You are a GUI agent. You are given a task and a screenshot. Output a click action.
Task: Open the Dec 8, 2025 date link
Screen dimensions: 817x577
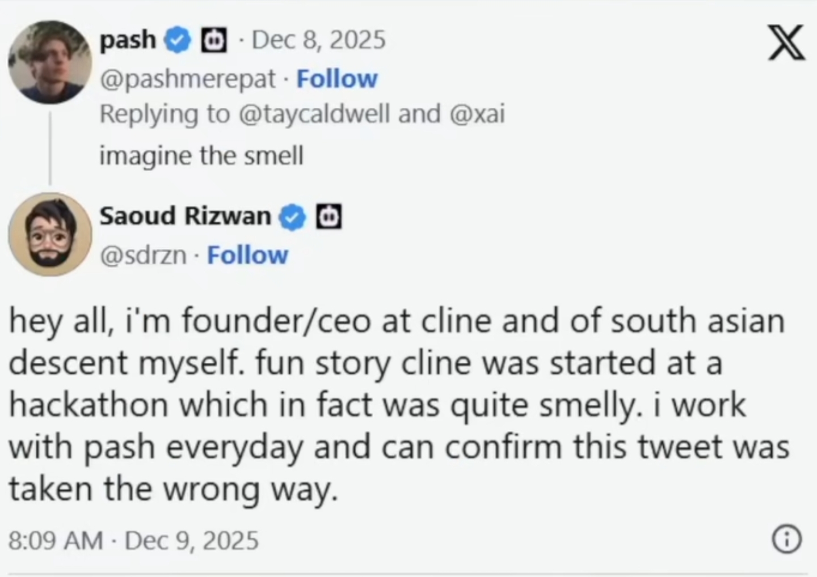[x=318, y=40]
